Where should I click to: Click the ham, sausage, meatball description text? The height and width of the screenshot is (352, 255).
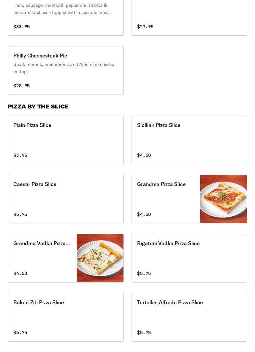[62, 9]
